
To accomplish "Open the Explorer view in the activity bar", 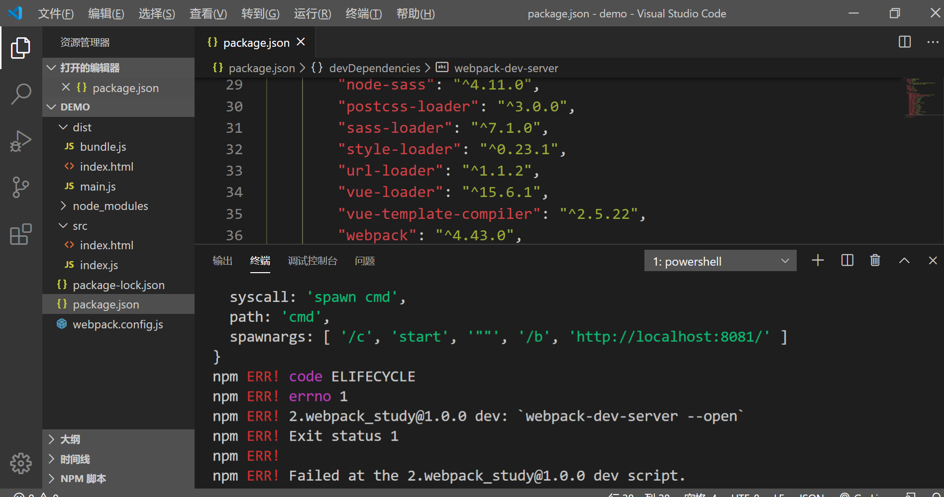I will (x=20, y=48).
